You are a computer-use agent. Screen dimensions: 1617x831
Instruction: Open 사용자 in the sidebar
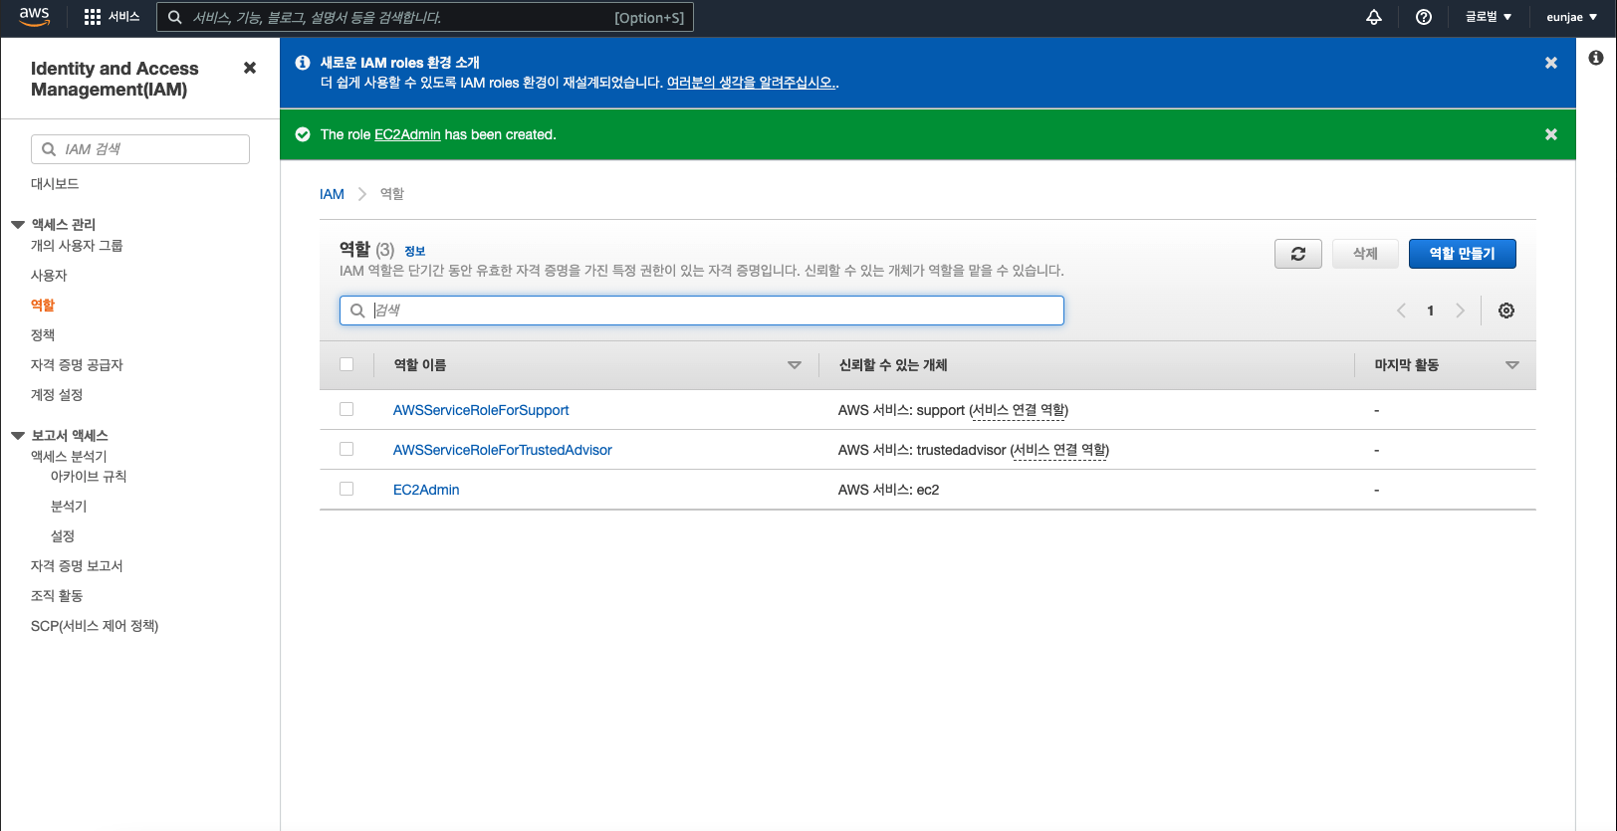pos(49,276)
